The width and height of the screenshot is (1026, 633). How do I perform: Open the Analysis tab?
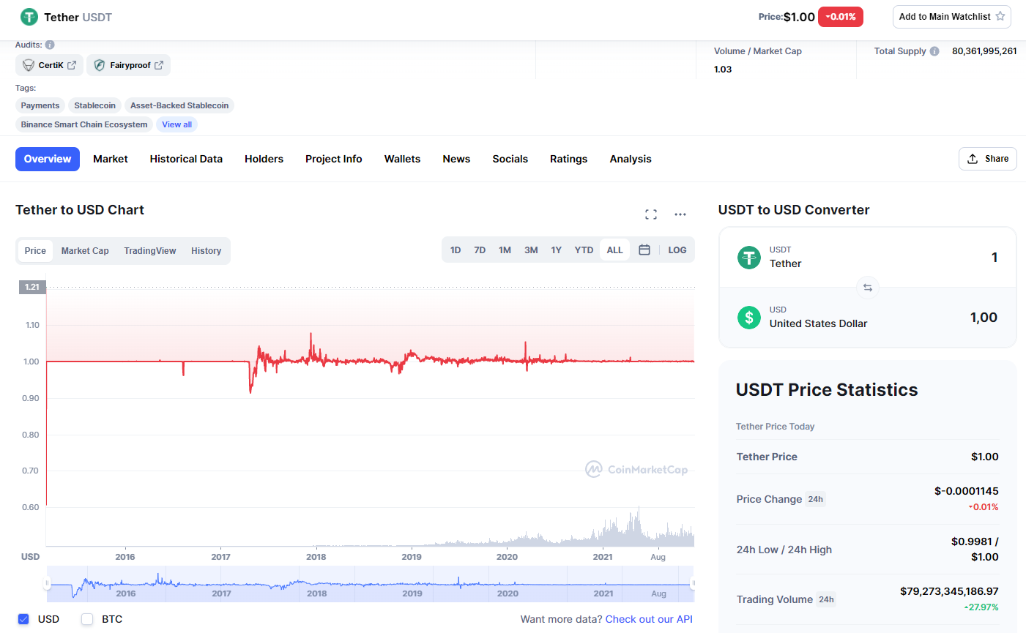(x=631, y=159)
